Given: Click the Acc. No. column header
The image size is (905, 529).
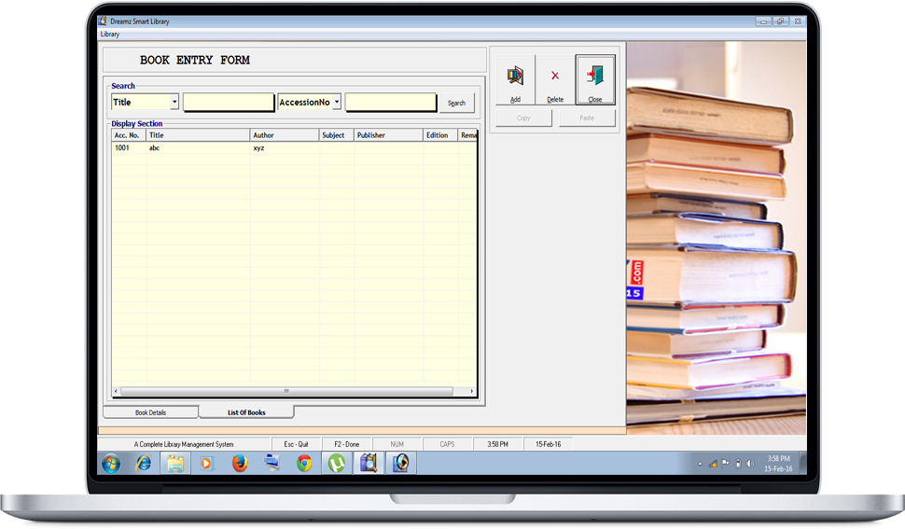Looking at the screenshot, I should [x=129, y=135].
